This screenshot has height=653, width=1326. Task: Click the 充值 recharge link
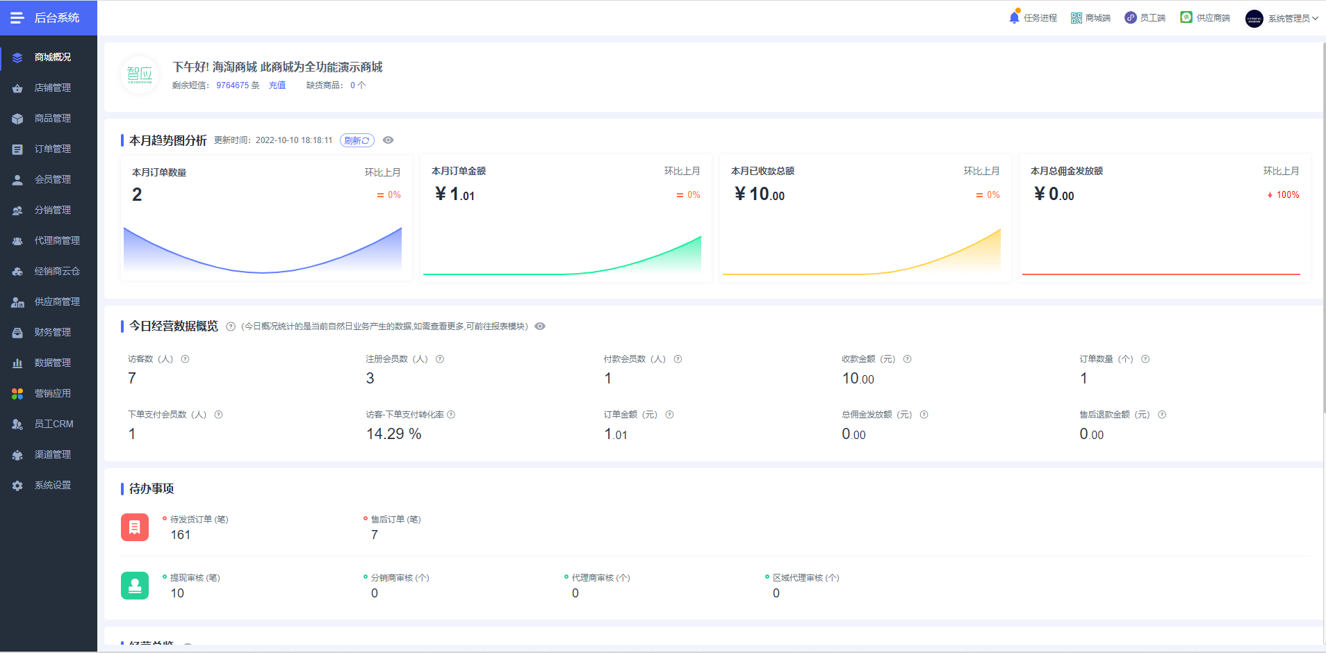point(277,85)
